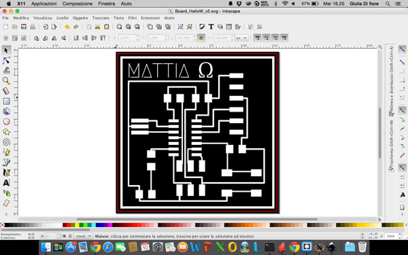Open the Tracciato menu

pos(101,18)
